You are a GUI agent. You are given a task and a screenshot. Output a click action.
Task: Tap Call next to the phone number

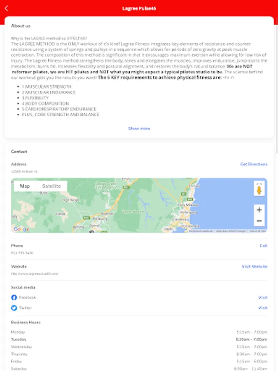coord(264,246)
